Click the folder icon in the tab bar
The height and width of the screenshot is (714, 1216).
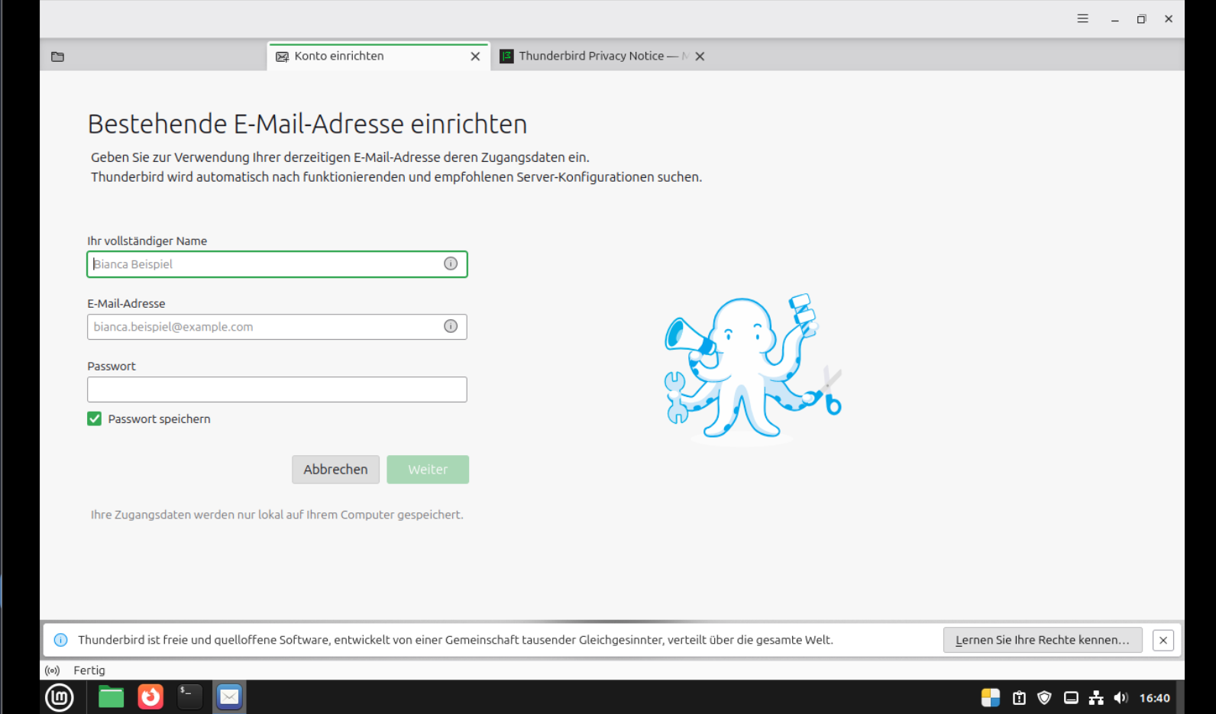[58, 57]
